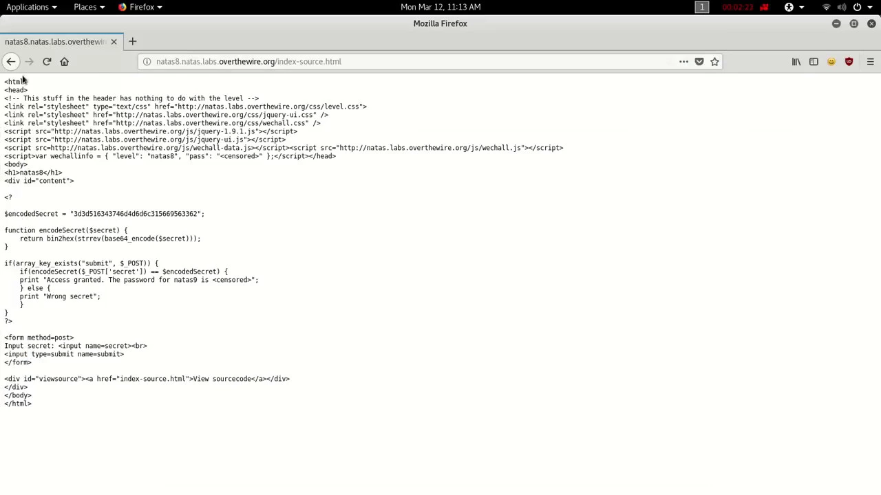Bookmark this page with the star
Viewport: 881px width, 495px height.
coord(714,62)
